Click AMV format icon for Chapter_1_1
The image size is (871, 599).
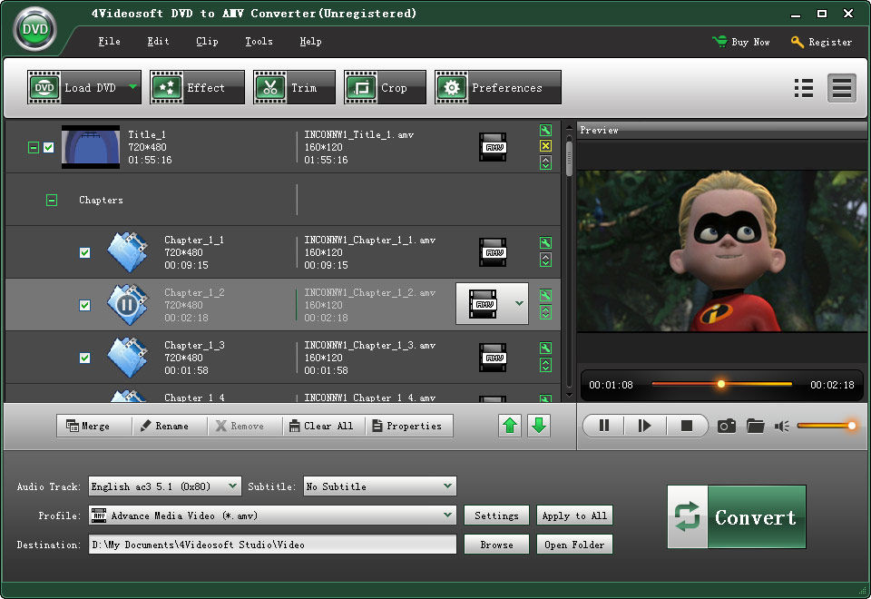(x=494, y=252)
